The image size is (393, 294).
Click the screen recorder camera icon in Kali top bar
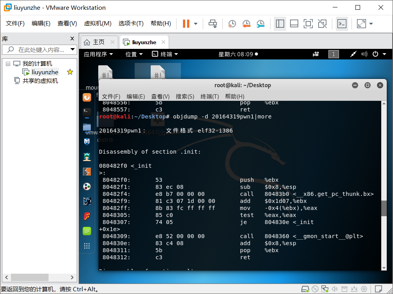click(x=316, y=54)
